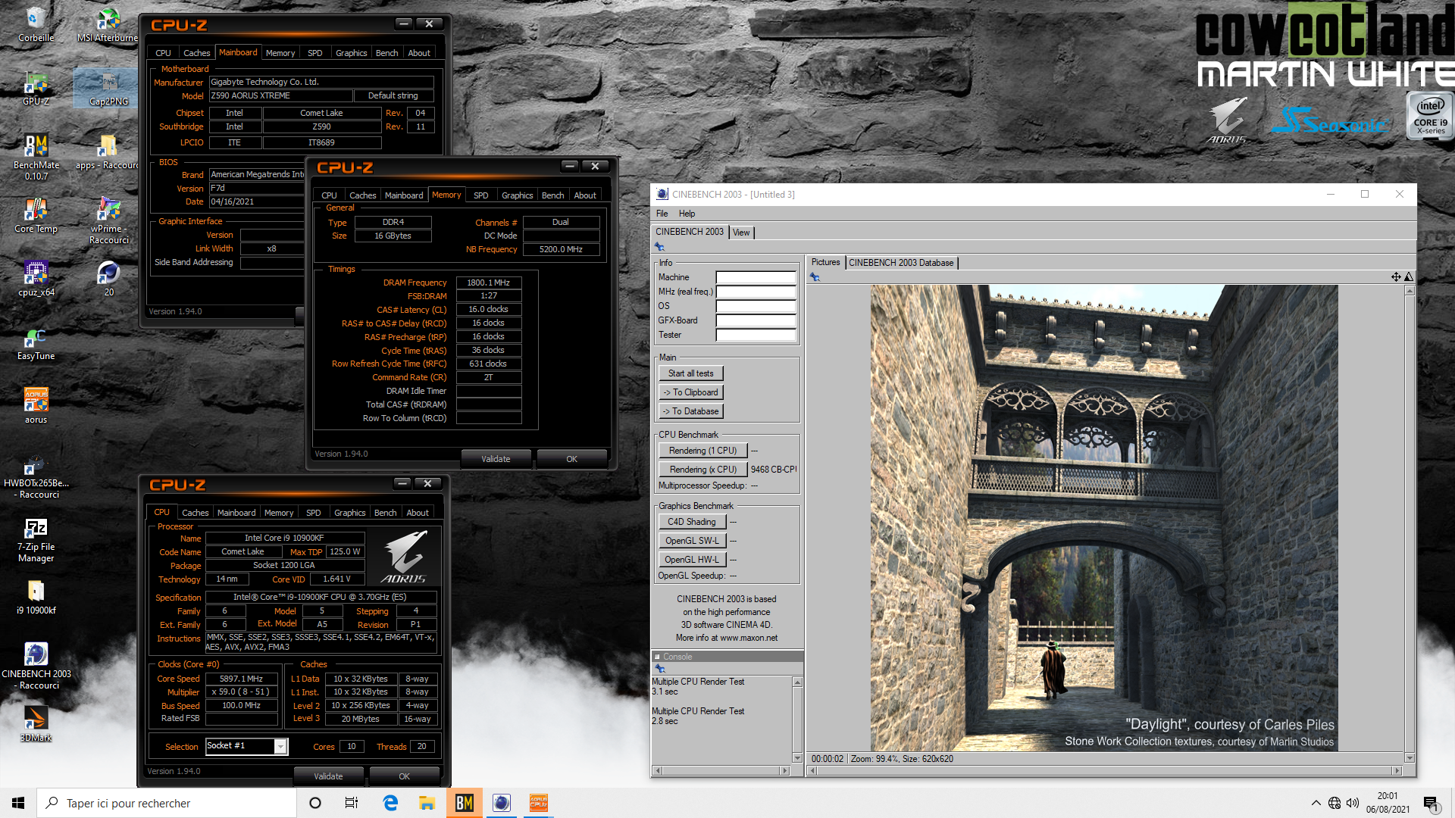Open the aorus desktop icon
The width and height of the screenshot is (1455, 818).
[36, 406]
